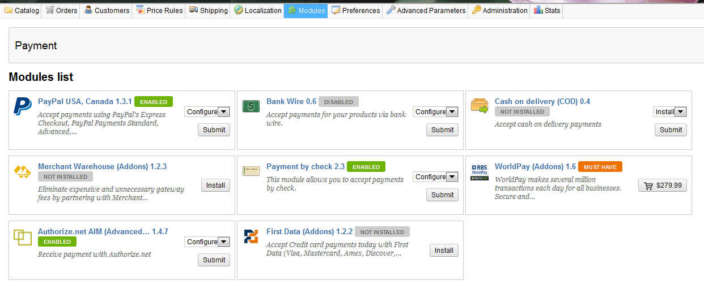The width and height of the screenshot is (704, 302).
Task: Go to the Customers menu
Action: coord(106,10)
